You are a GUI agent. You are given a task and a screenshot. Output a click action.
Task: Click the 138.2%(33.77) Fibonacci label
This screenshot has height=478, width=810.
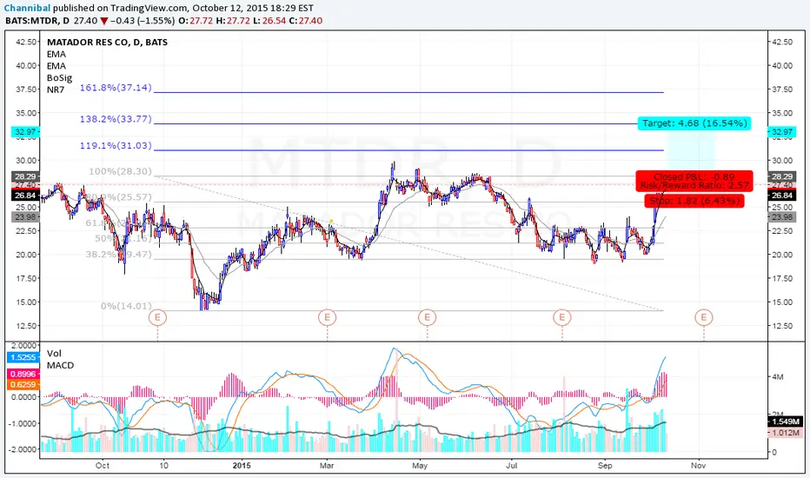(116, 119)
